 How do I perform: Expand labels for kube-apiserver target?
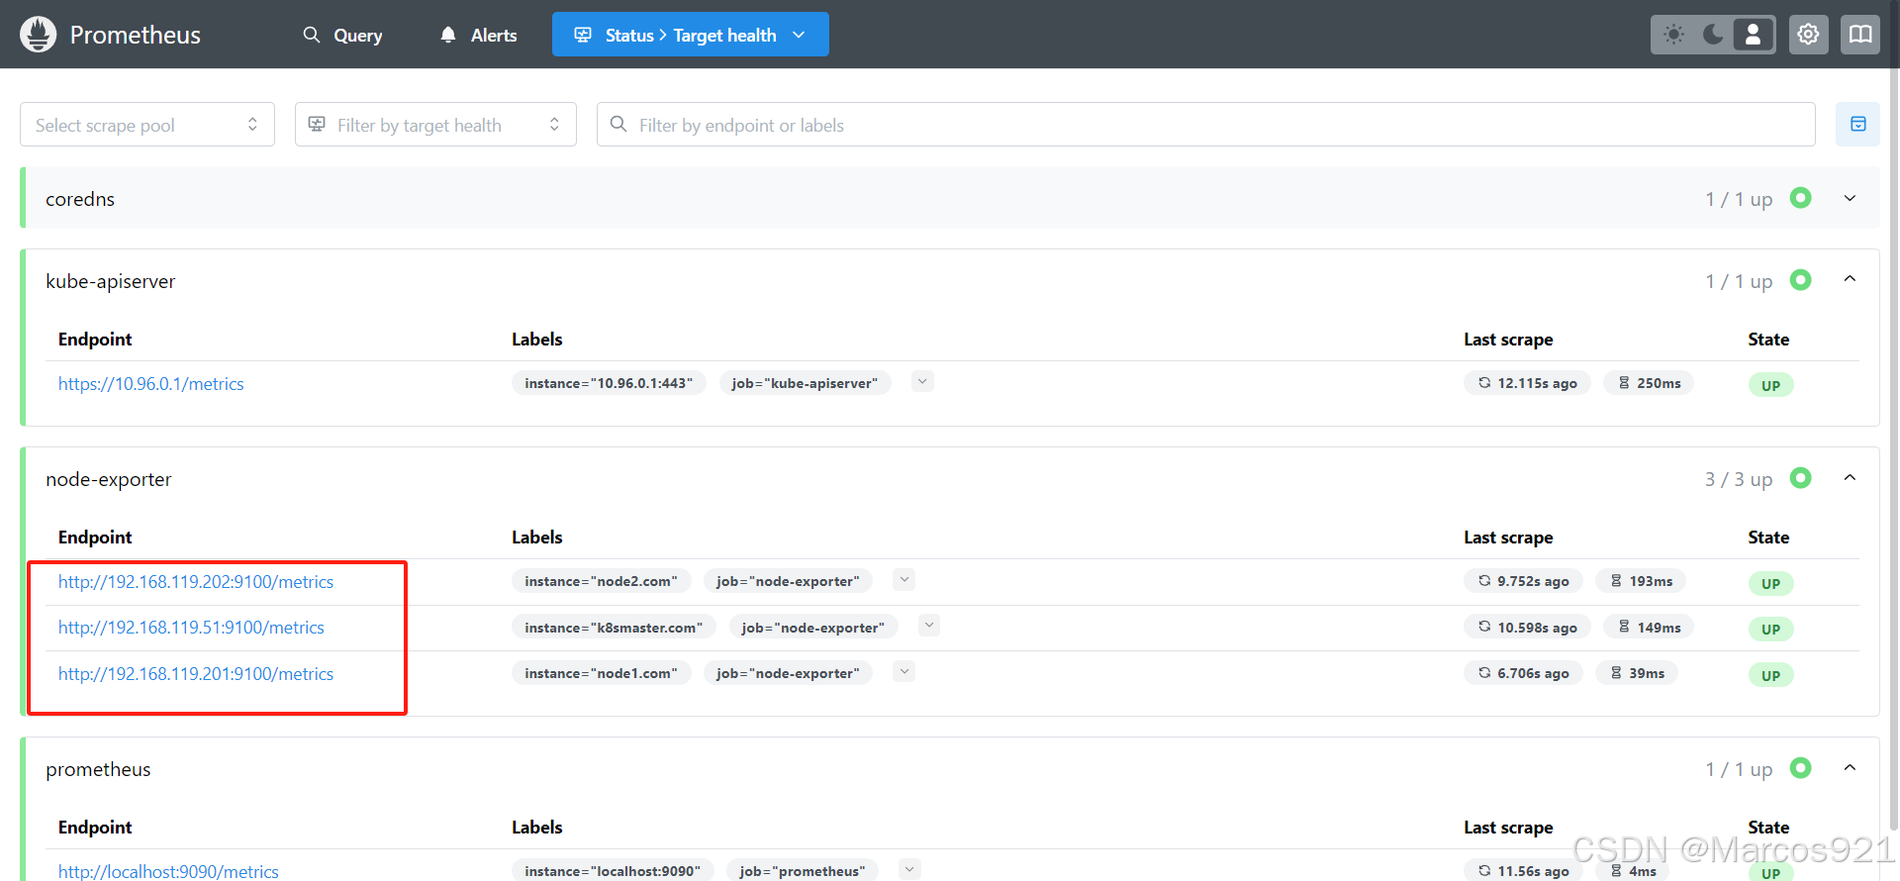point(922,381)
